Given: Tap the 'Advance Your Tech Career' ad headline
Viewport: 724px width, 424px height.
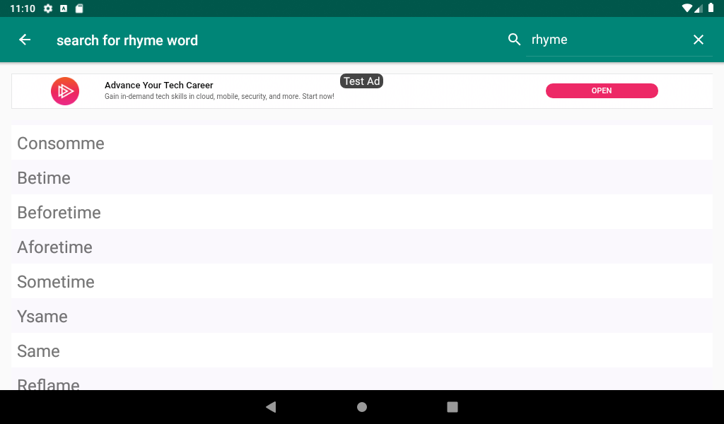Looking at the screenshot, I should click(159, 86).
